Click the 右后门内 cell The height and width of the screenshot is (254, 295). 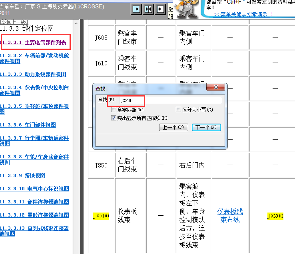coord(194,165)
